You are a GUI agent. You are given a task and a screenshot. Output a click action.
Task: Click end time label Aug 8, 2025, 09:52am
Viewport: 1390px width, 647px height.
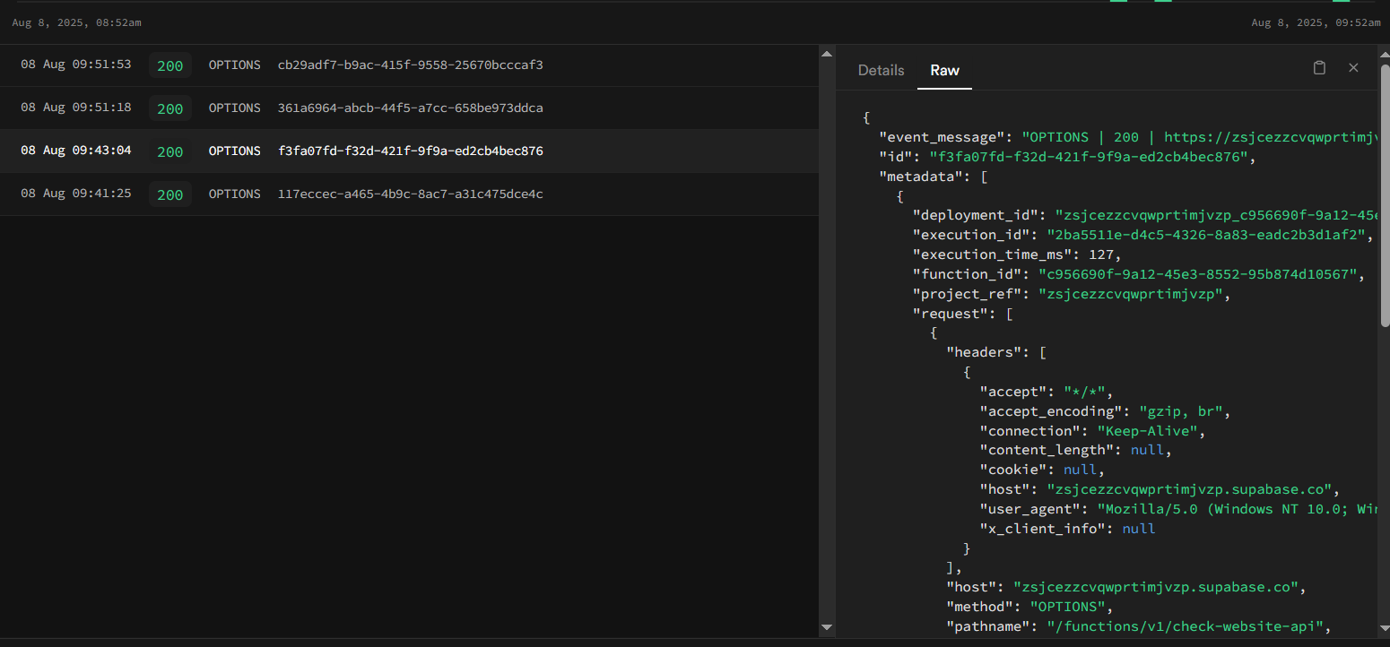[x=1316, y=22]
